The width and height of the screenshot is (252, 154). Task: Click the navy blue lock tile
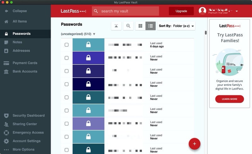tap(89, 84)
